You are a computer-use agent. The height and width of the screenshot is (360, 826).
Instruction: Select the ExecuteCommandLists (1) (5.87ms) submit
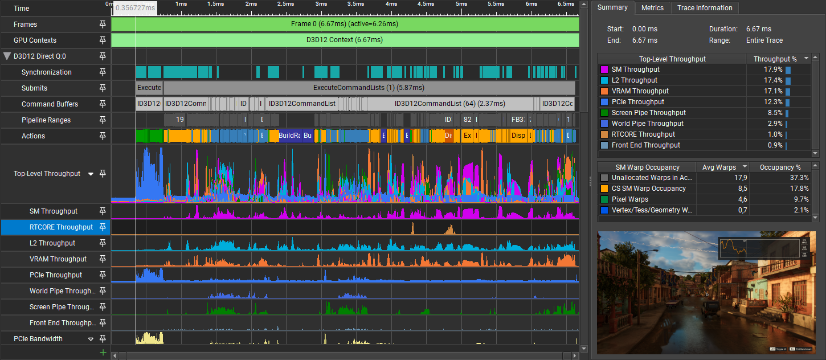pos(369,88)
